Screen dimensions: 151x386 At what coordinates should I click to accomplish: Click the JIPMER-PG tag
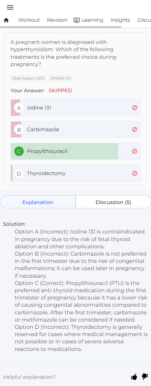[x=60, y=79]
